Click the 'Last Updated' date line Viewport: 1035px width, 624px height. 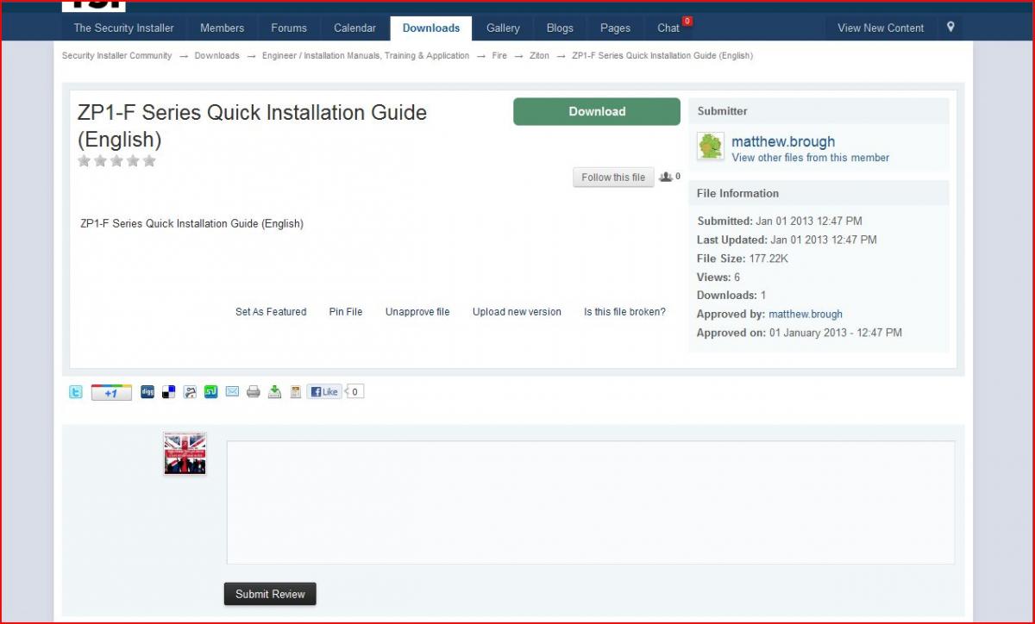(787, 240)
